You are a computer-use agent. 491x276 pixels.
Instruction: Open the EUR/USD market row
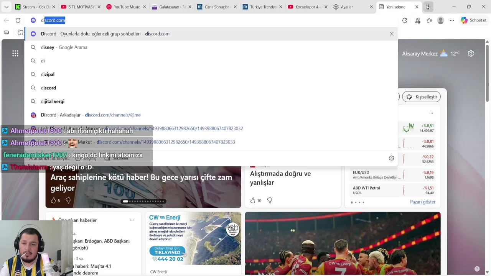pos(393,175)
